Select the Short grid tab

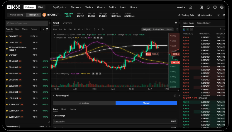coord(63,109)
